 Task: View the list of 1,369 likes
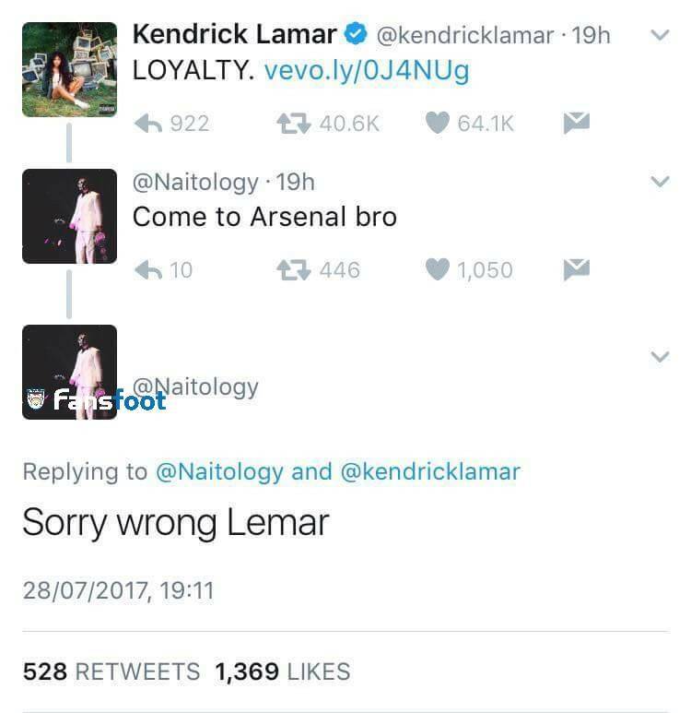click(282, 671)
